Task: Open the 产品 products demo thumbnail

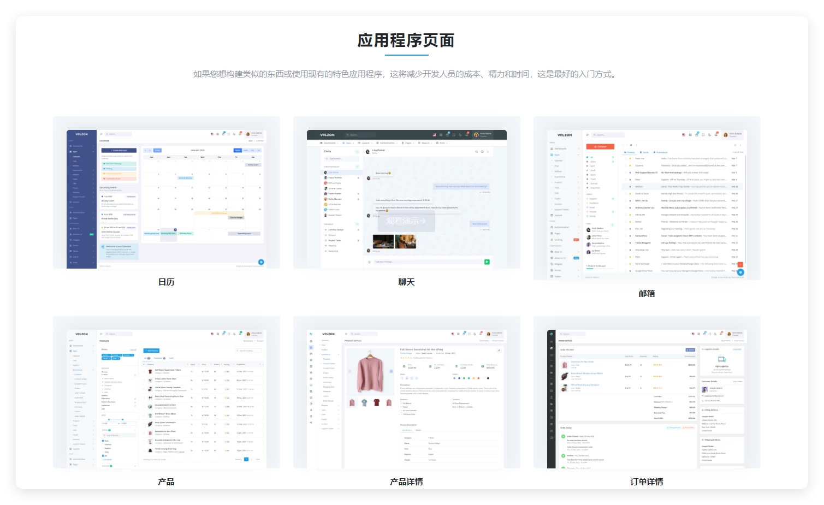Action: (x=166, y=392)
